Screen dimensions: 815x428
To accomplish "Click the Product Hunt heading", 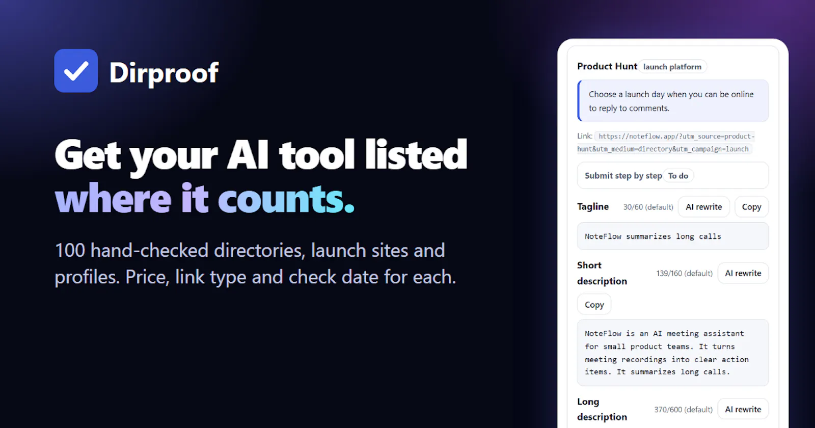I will 607,66.
